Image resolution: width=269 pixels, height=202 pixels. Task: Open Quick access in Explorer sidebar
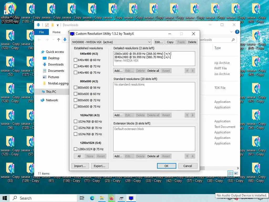[55, 52]
